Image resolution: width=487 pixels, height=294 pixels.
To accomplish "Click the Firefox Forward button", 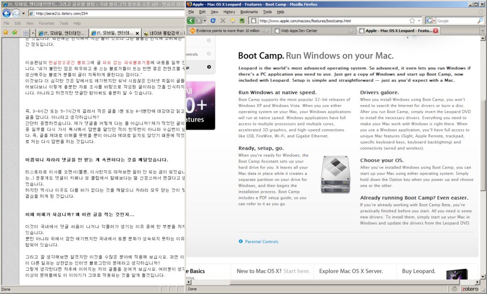I will [x=199, y=20].
